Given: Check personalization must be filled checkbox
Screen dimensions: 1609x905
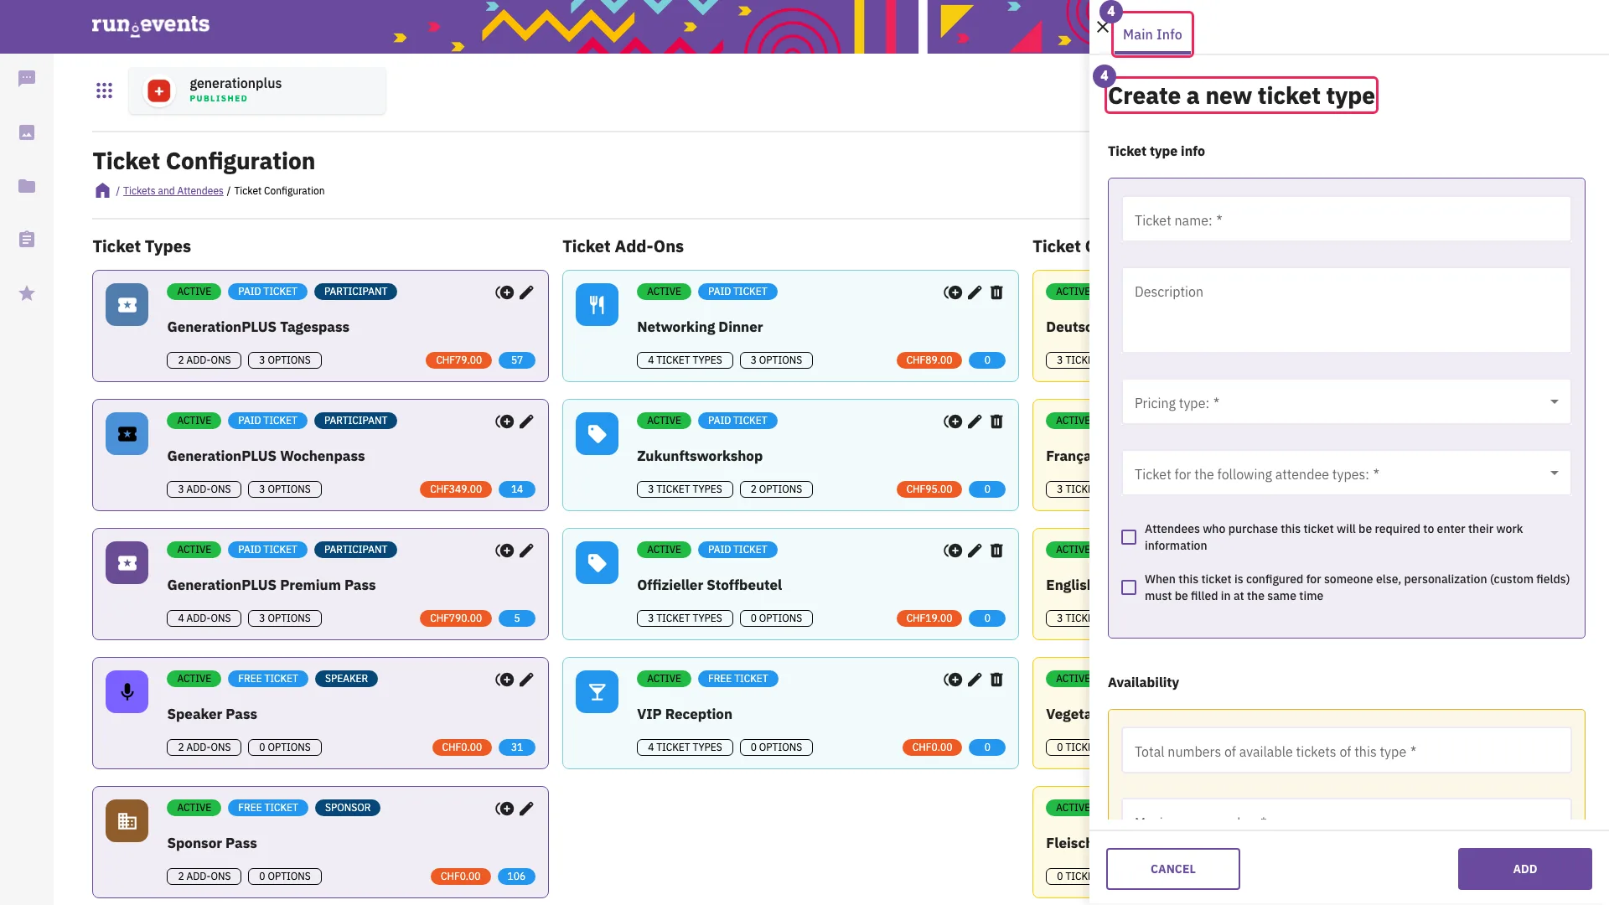Looking at the screenshot, I should tap(1129, 587).
